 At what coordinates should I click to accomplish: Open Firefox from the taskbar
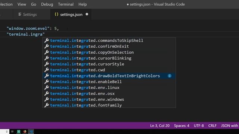coord(25,131)
